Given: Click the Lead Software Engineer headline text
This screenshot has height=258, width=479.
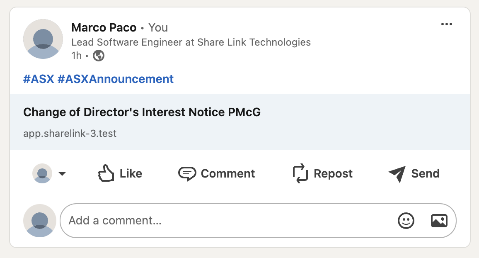Looking at the screenshot, I should [x=191, y=42].
